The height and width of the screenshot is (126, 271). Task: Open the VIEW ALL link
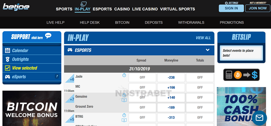[x=203, y=38]
